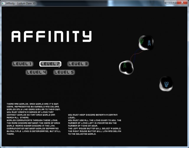Launch Level 5

[x=64, y=72]
